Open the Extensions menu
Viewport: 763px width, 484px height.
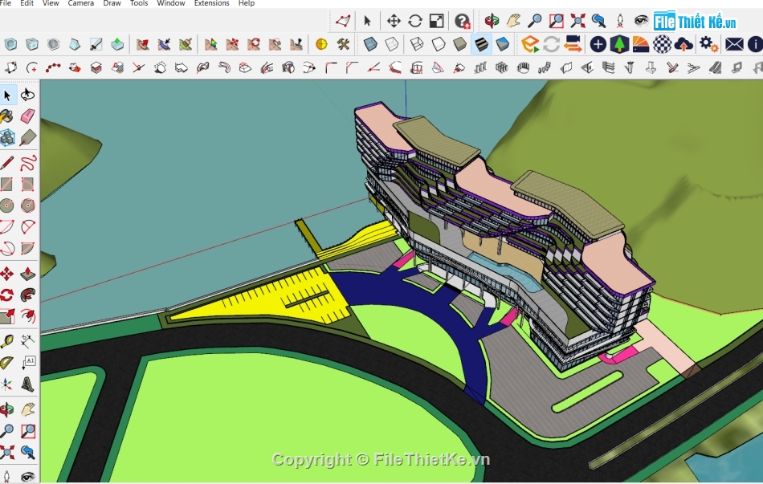[x=212, y=3]
